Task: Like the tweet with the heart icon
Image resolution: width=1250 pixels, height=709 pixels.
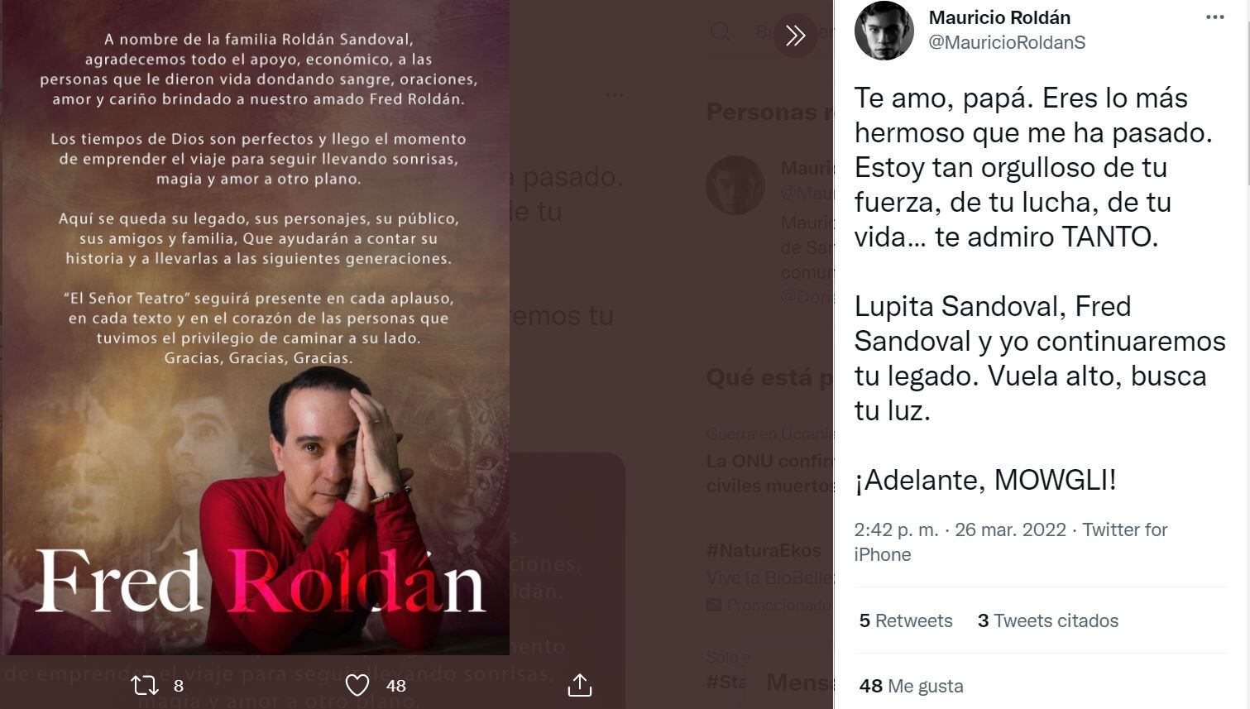Action: pyautogui.click(x=357, y=685)
